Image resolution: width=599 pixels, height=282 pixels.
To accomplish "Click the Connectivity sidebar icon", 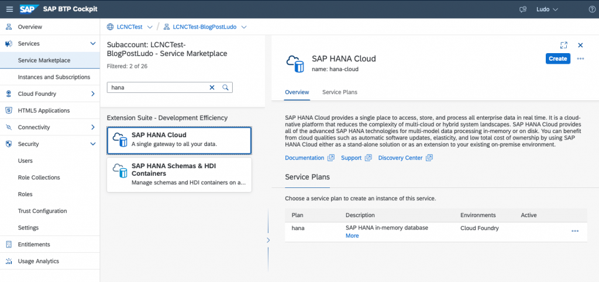I will (8, 127).
